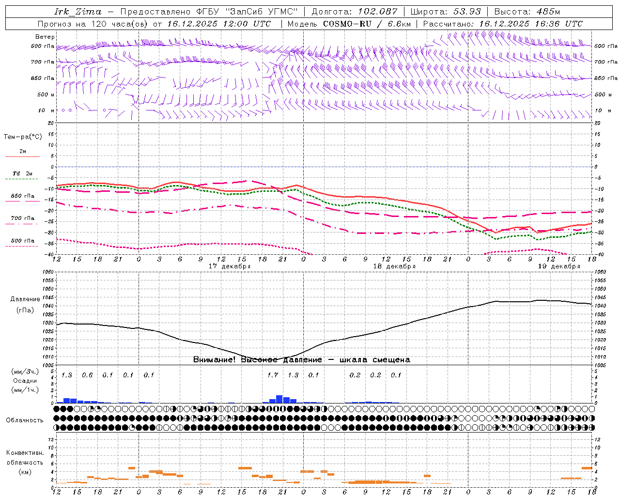Viewport: 620px width, 496px height.
Task: Click the model label 'COSMO-RU / 6.6км'
Action: click(x=367, y=24)
